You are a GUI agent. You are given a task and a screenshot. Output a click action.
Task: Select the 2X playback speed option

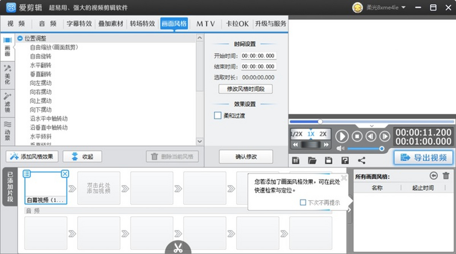(x=323, y=134)
